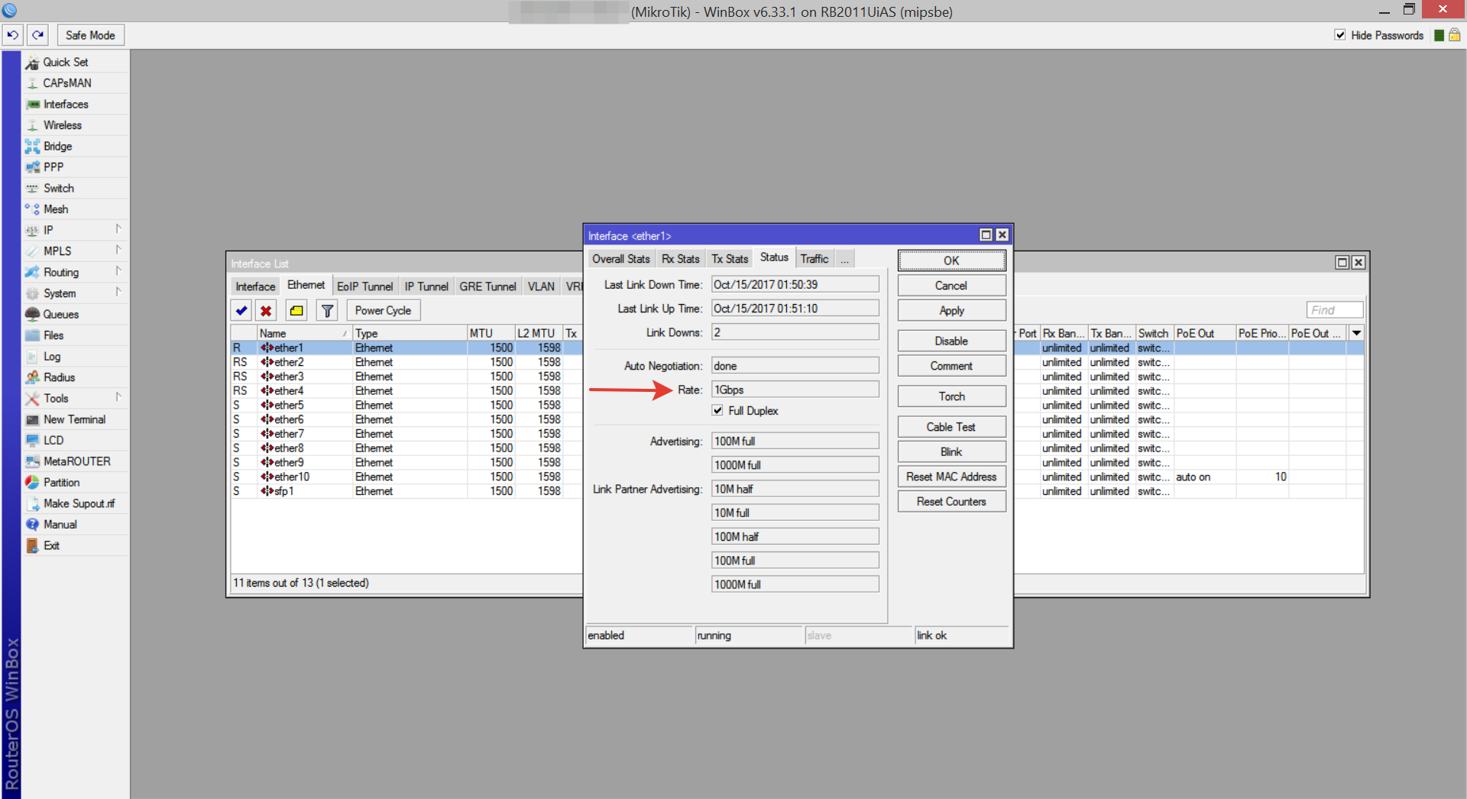Open the Log menu entry
Viewport: 1467px width, 799px height.
click(52, 356)
